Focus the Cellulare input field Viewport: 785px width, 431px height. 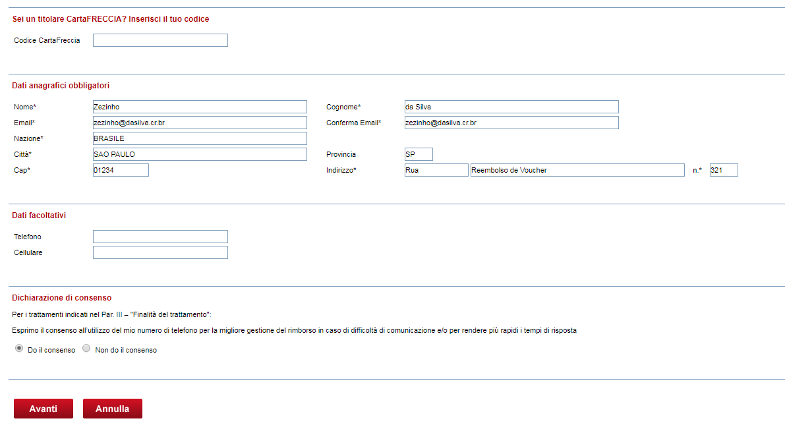point(160,252)
